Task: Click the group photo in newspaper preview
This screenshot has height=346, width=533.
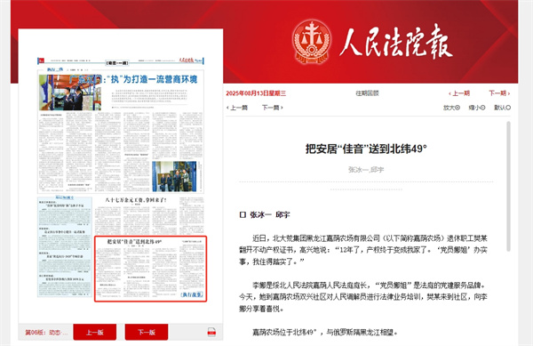Action: [174, 176]
